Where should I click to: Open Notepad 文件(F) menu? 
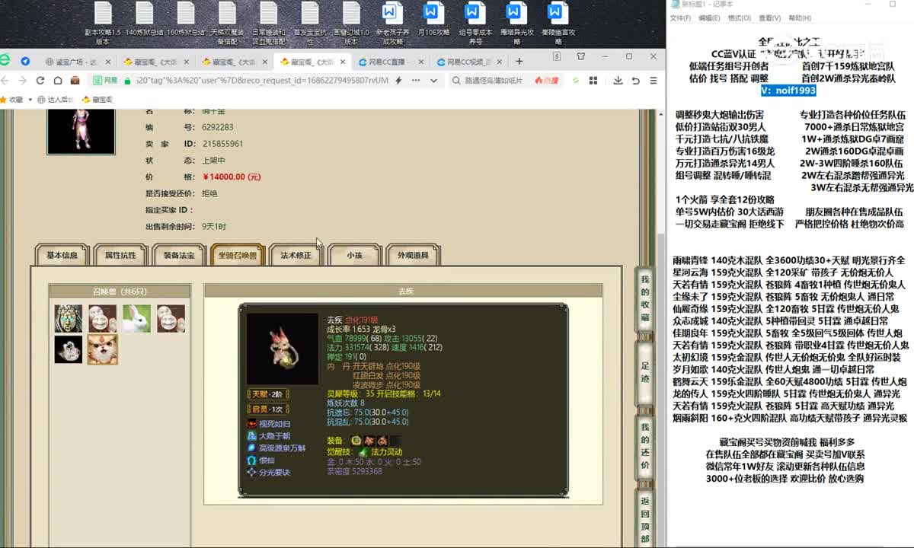point(680,18)
